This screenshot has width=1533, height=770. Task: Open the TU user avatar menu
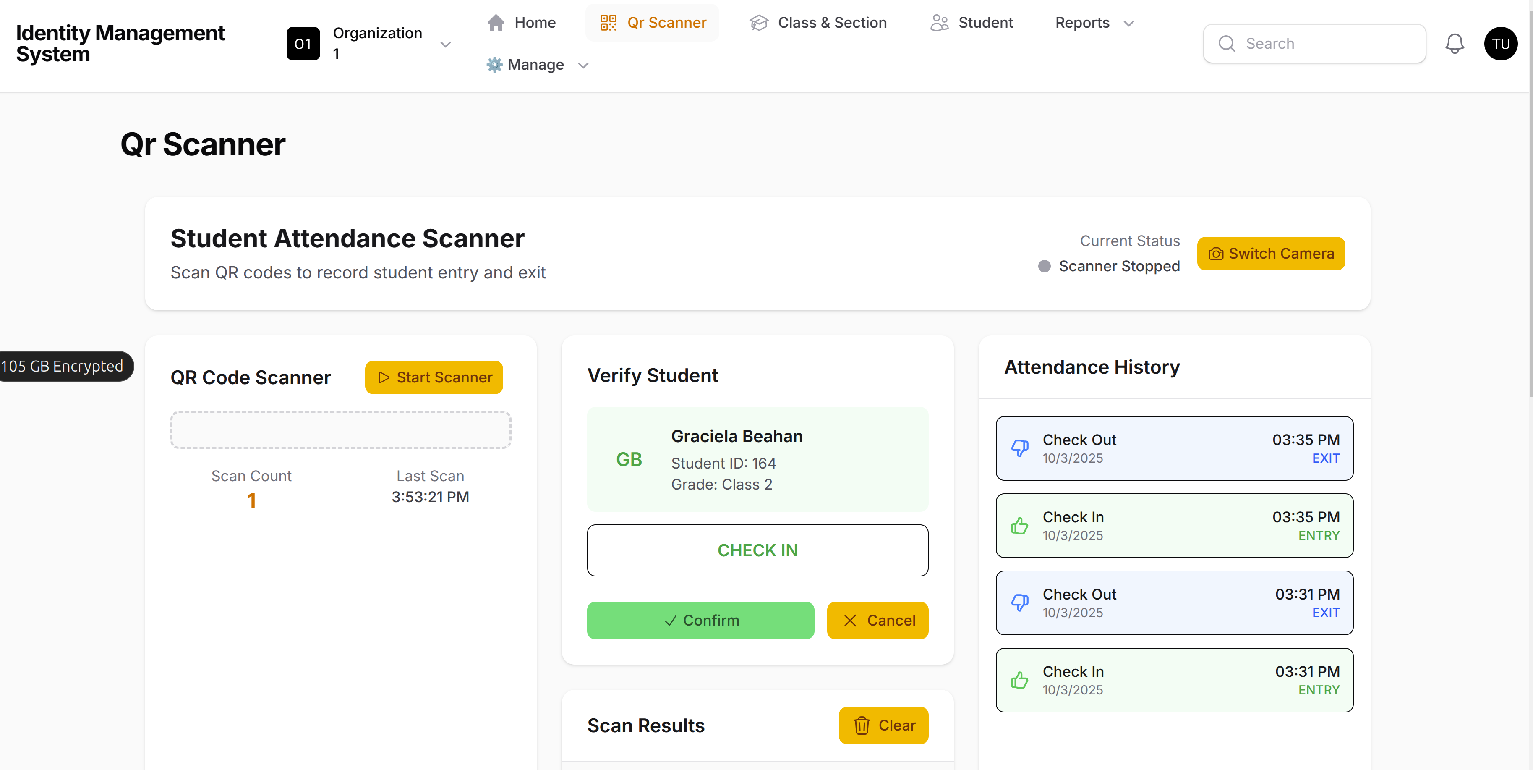[1500, 44]
